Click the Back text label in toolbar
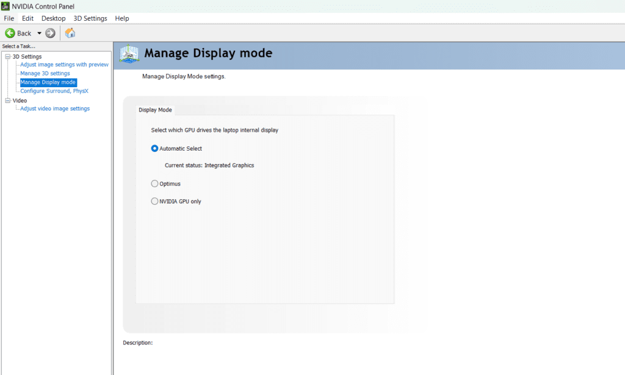The image size is (625, 375). [24, 34]
